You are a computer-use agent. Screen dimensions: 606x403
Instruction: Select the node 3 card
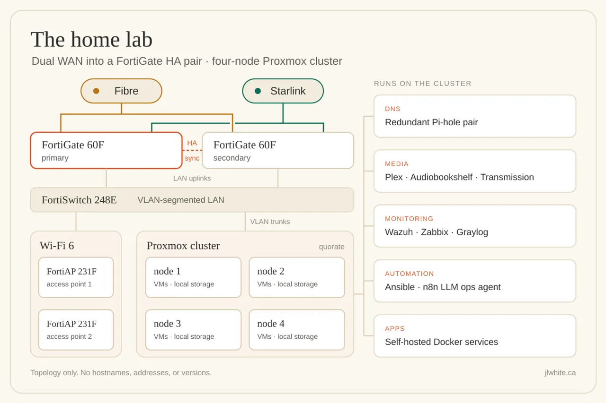click(193, 330)
